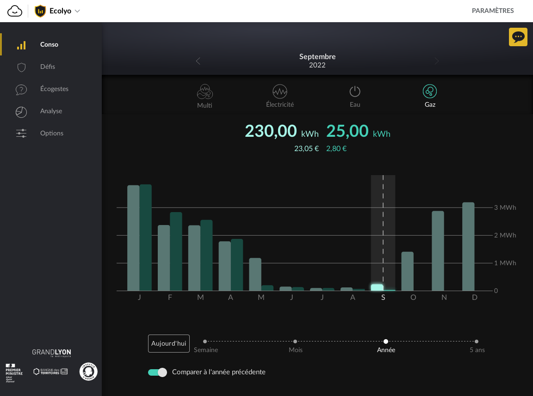Open the Écogestes question-mark icon
This screenshot has height=396, width=533.
[x=21, y=89]
